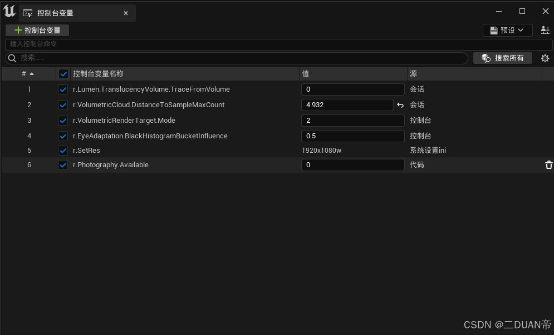Click the 0.5 value field
Image resolution: width=554 pixels, height=335 pixels.
[352, 136]
